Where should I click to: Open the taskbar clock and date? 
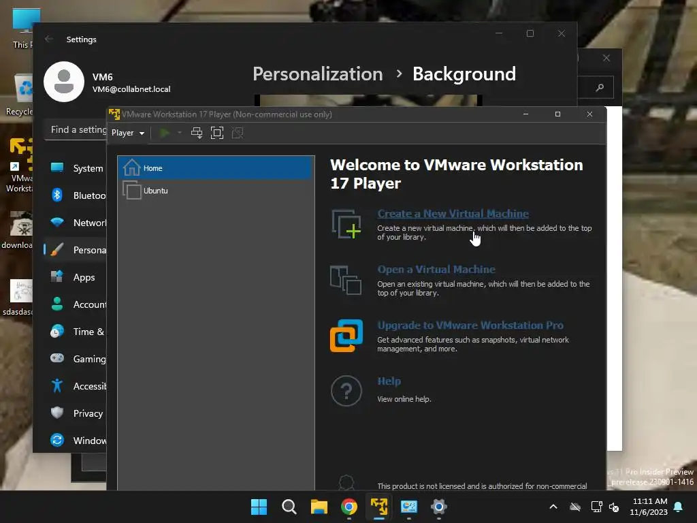[x=649, y=507]
